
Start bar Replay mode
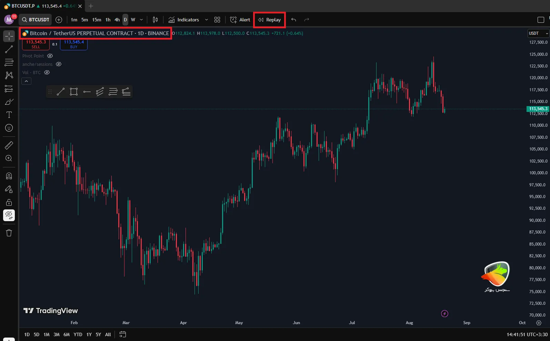pyautogui.click(x=270, y=20)
